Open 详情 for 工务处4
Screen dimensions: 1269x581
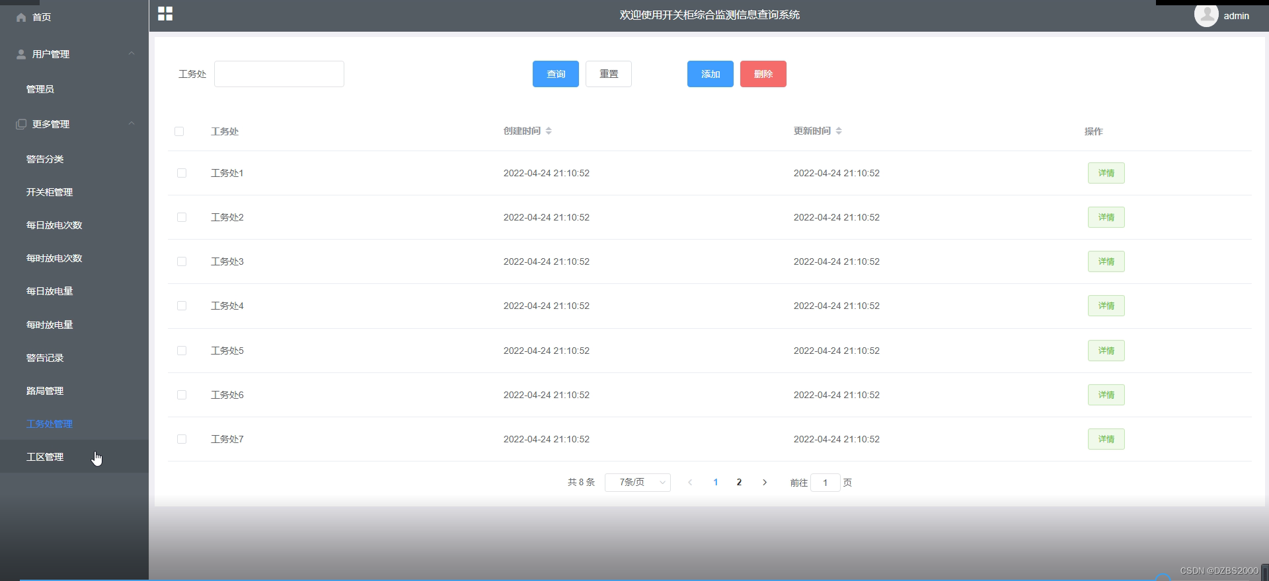click(1106, 306)
